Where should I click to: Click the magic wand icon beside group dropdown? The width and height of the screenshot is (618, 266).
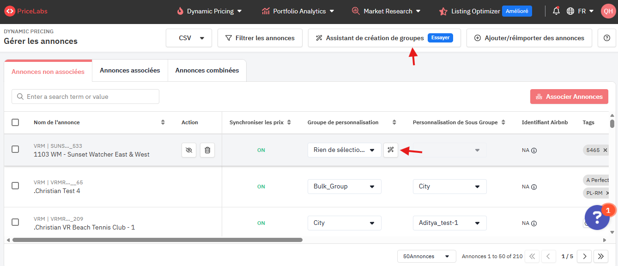click(391, 150)
